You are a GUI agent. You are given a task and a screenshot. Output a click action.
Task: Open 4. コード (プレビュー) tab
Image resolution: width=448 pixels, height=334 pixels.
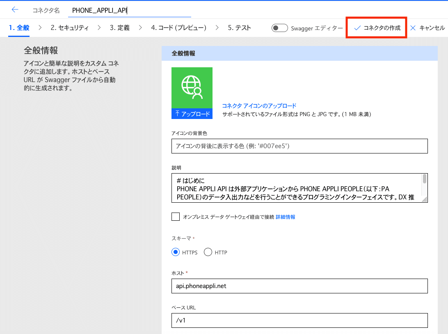[178, 28]
